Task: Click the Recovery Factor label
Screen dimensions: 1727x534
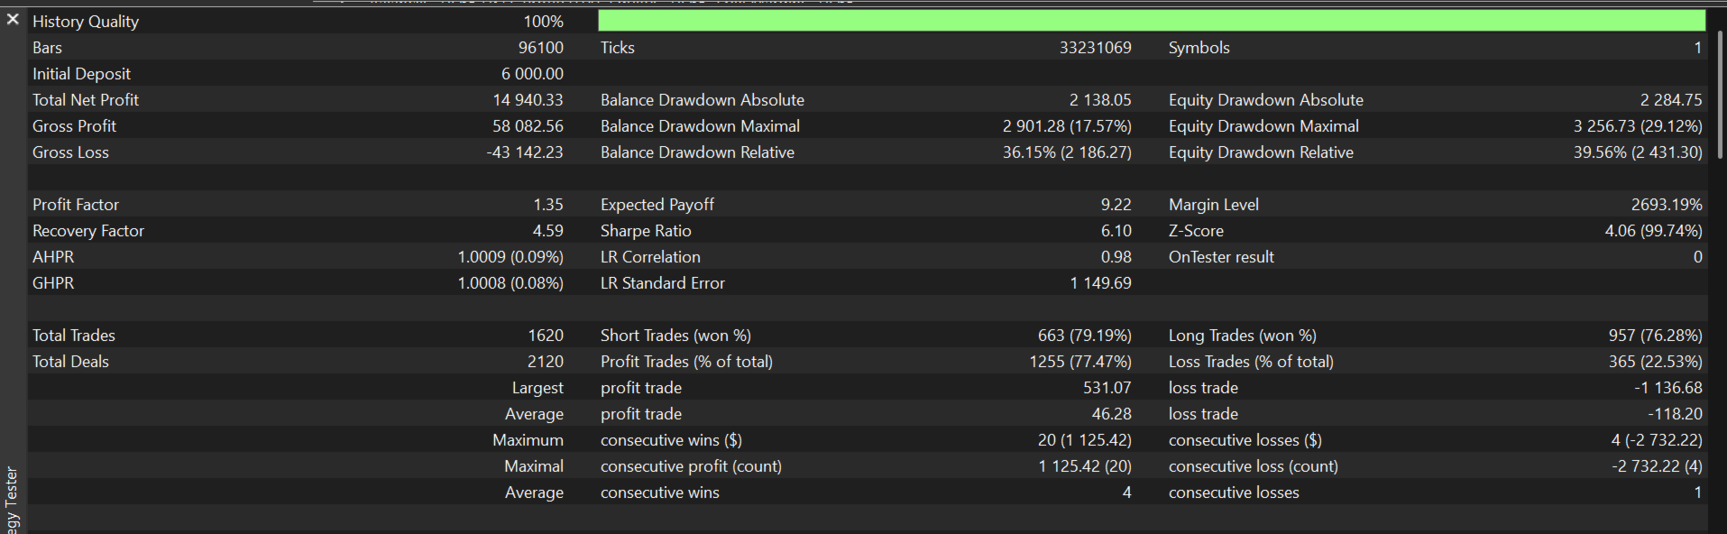Action: [88, 231]
